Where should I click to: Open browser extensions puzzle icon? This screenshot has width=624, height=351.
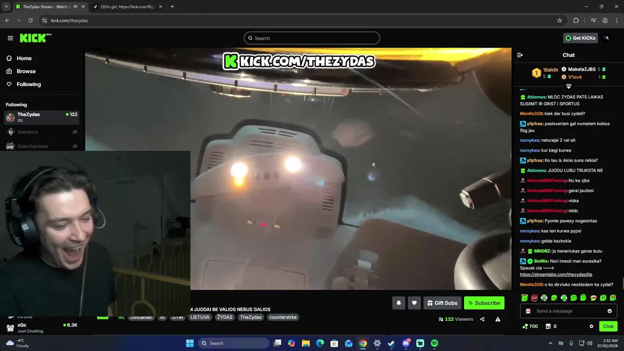click(x=576, y=20)
